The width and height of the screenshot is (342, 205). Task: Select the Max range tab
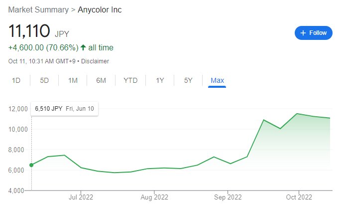coord(217,81)
